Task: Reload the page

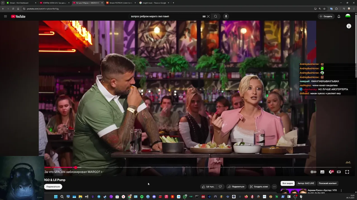Action: click(x=13, y=9)
